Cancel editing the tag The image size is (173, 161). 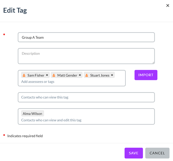click(157, 153)
